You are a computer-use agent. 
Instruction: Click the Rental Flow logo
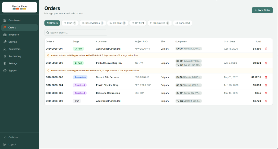[x=20, y=7]
